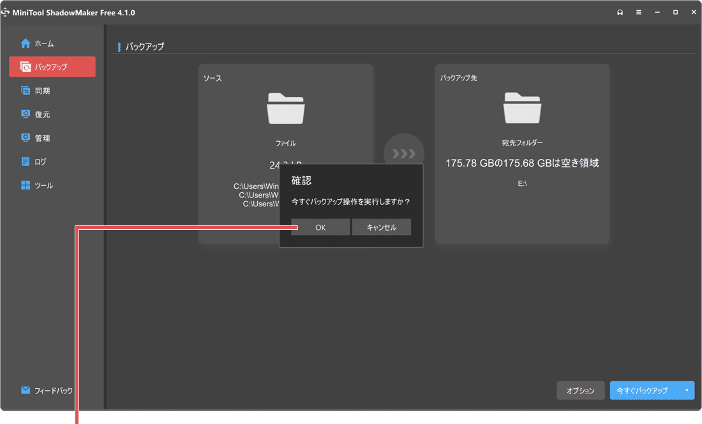View the ログ (Log) sidebar icon
702x424 pixels.
point(24,161)
